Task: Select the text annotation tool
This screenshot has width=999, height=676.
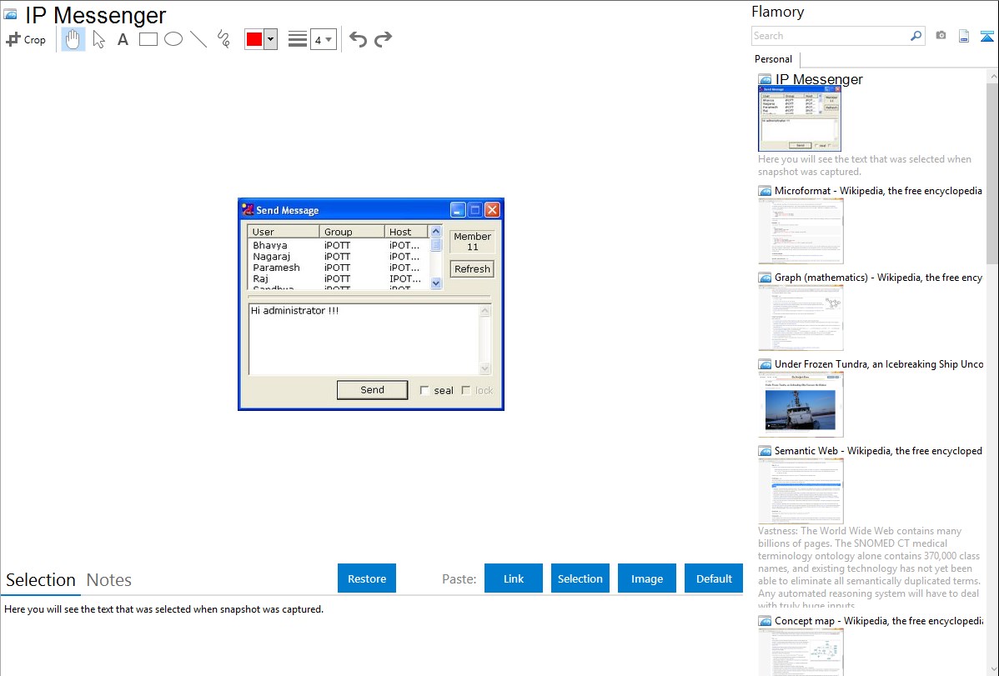Action: [x=123, y=39]
